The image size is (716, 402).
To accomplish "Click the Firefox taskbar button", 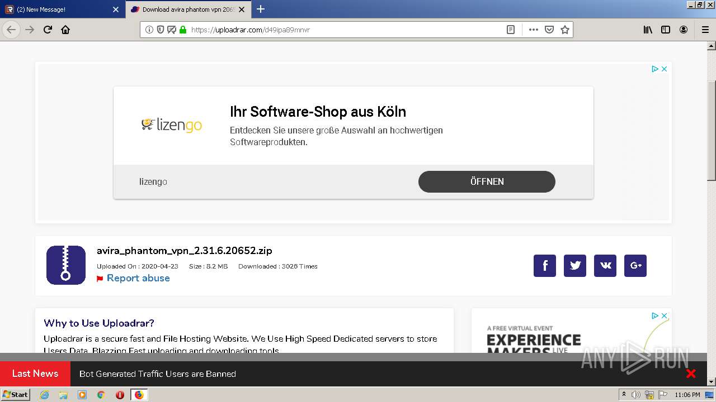I will [139, 395].
